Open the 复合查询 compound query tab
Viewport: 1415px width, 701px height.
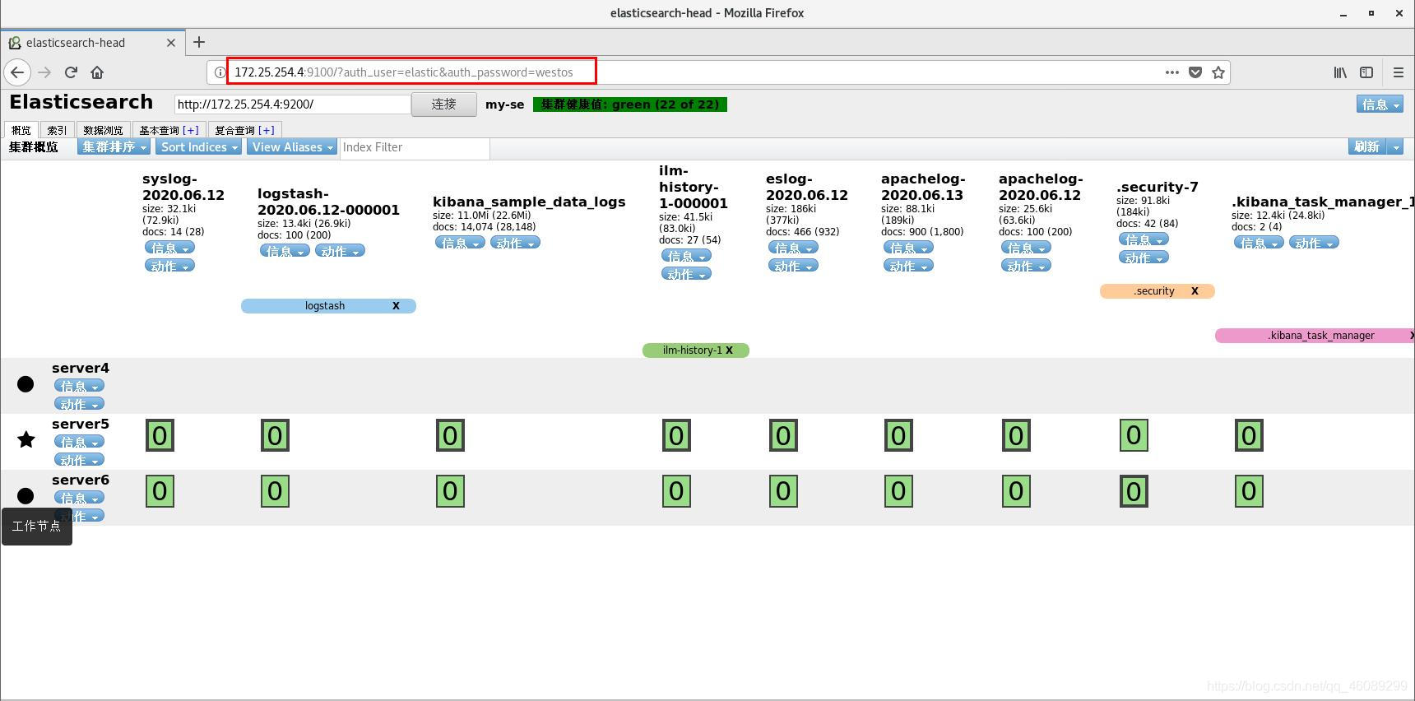[x=244, y=130]
